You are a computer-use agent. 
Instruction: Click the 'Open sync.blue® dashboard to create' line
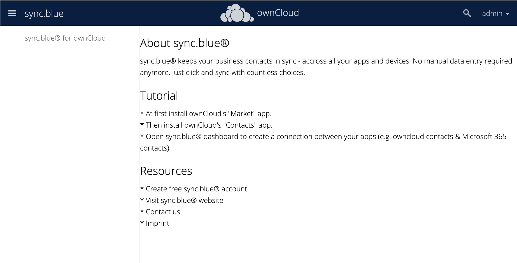point(323,142)
